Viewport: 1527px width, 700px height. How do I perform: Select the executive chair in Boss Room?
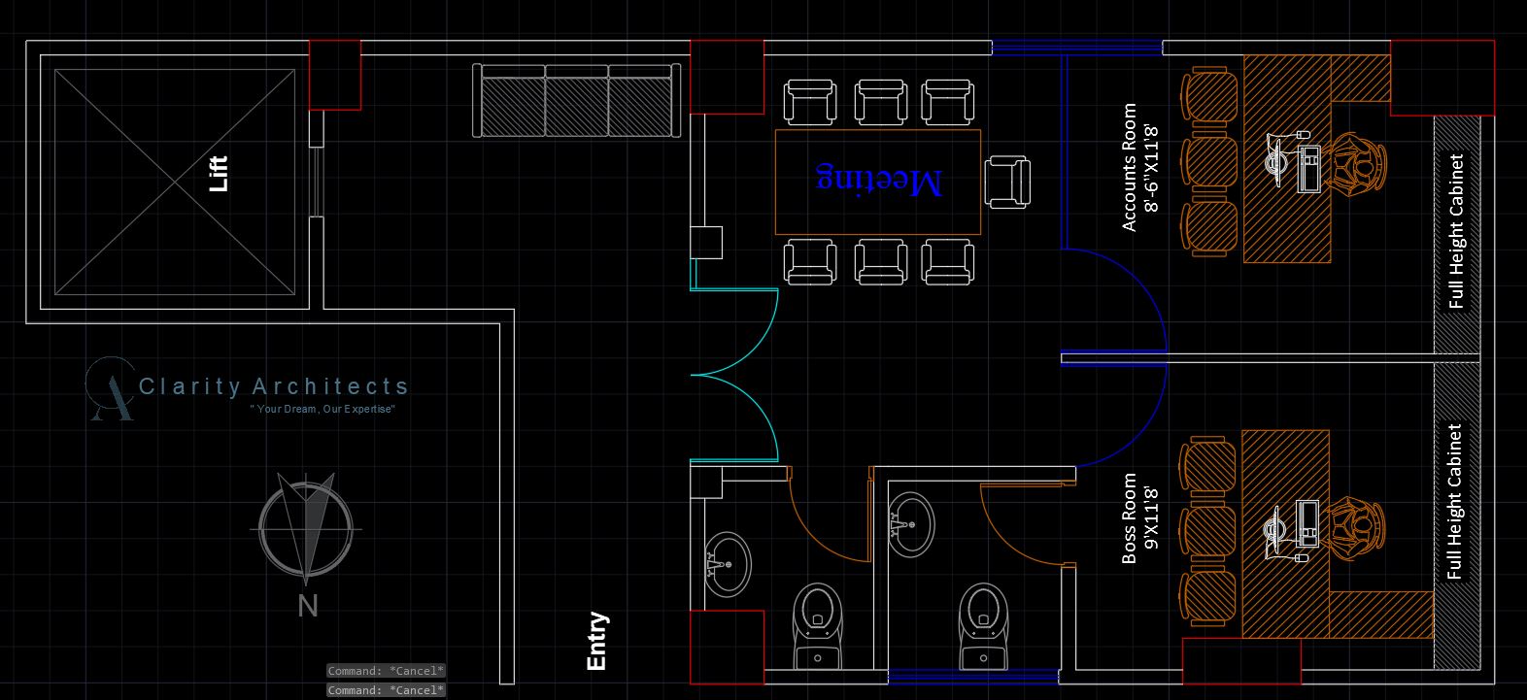pyautogui.click(x=1354, y=531)
